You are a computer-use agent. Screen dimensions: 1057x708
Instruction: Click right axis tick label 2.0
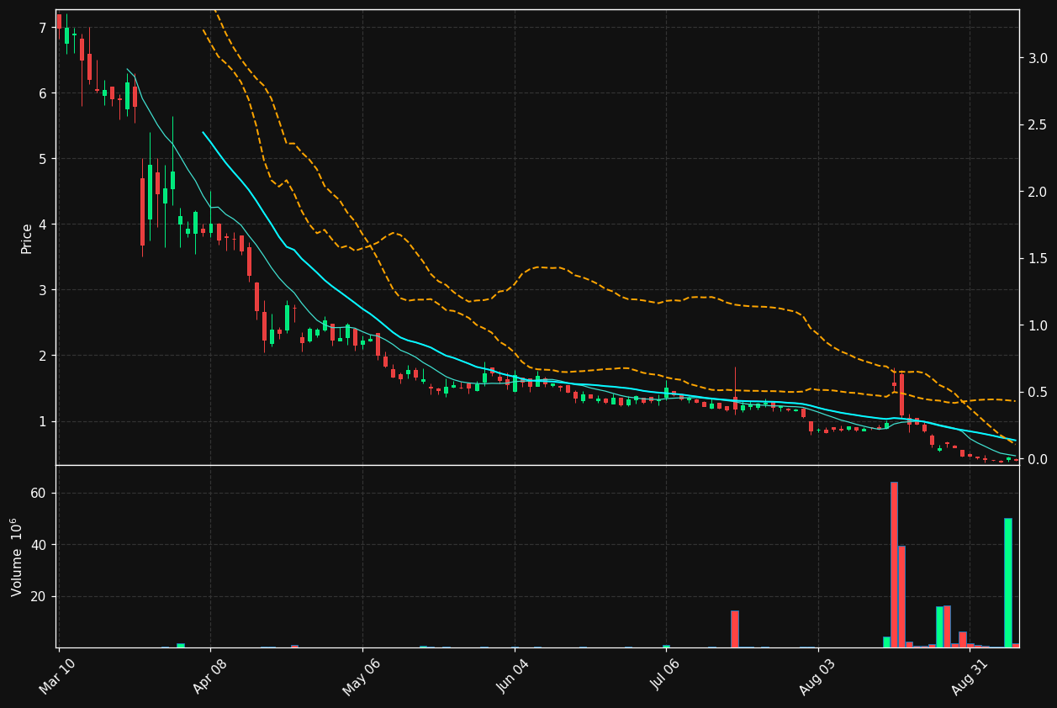tap(1038, 192)
